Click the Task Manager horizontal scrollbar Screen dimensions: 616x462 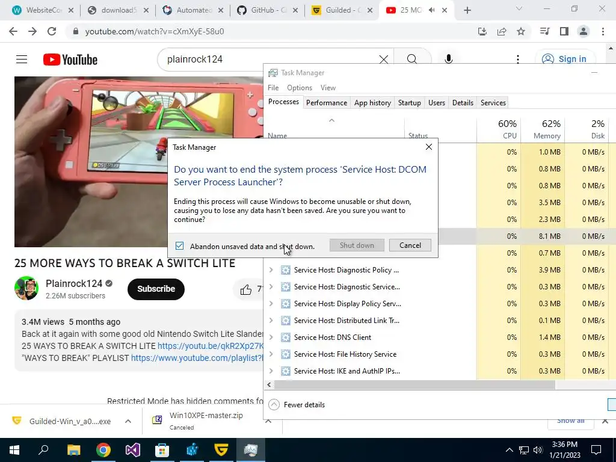pyautogui.click(x=414, y=385)
